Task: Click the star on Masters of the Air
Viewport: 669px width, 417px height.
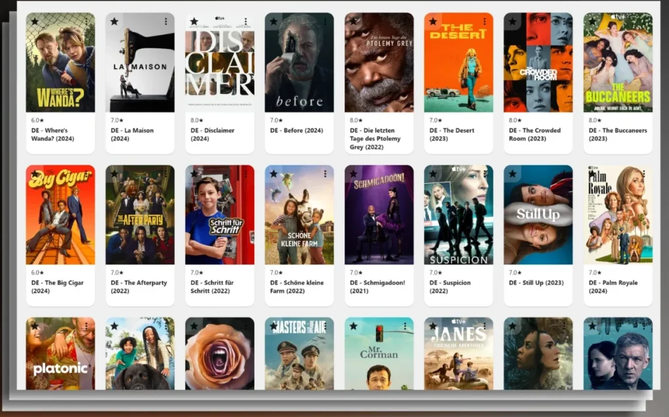Action: tap(274, 326)
